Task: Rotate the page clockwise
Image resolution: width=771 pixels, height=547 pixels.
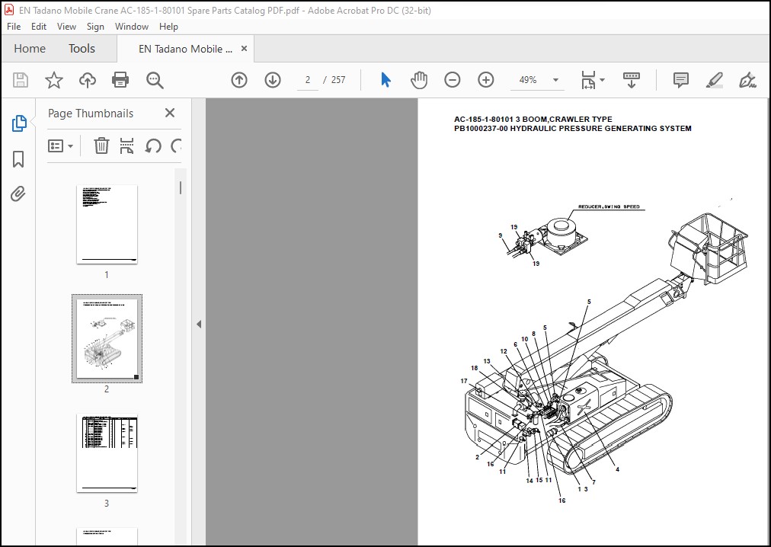Action: tap(176, 146)
